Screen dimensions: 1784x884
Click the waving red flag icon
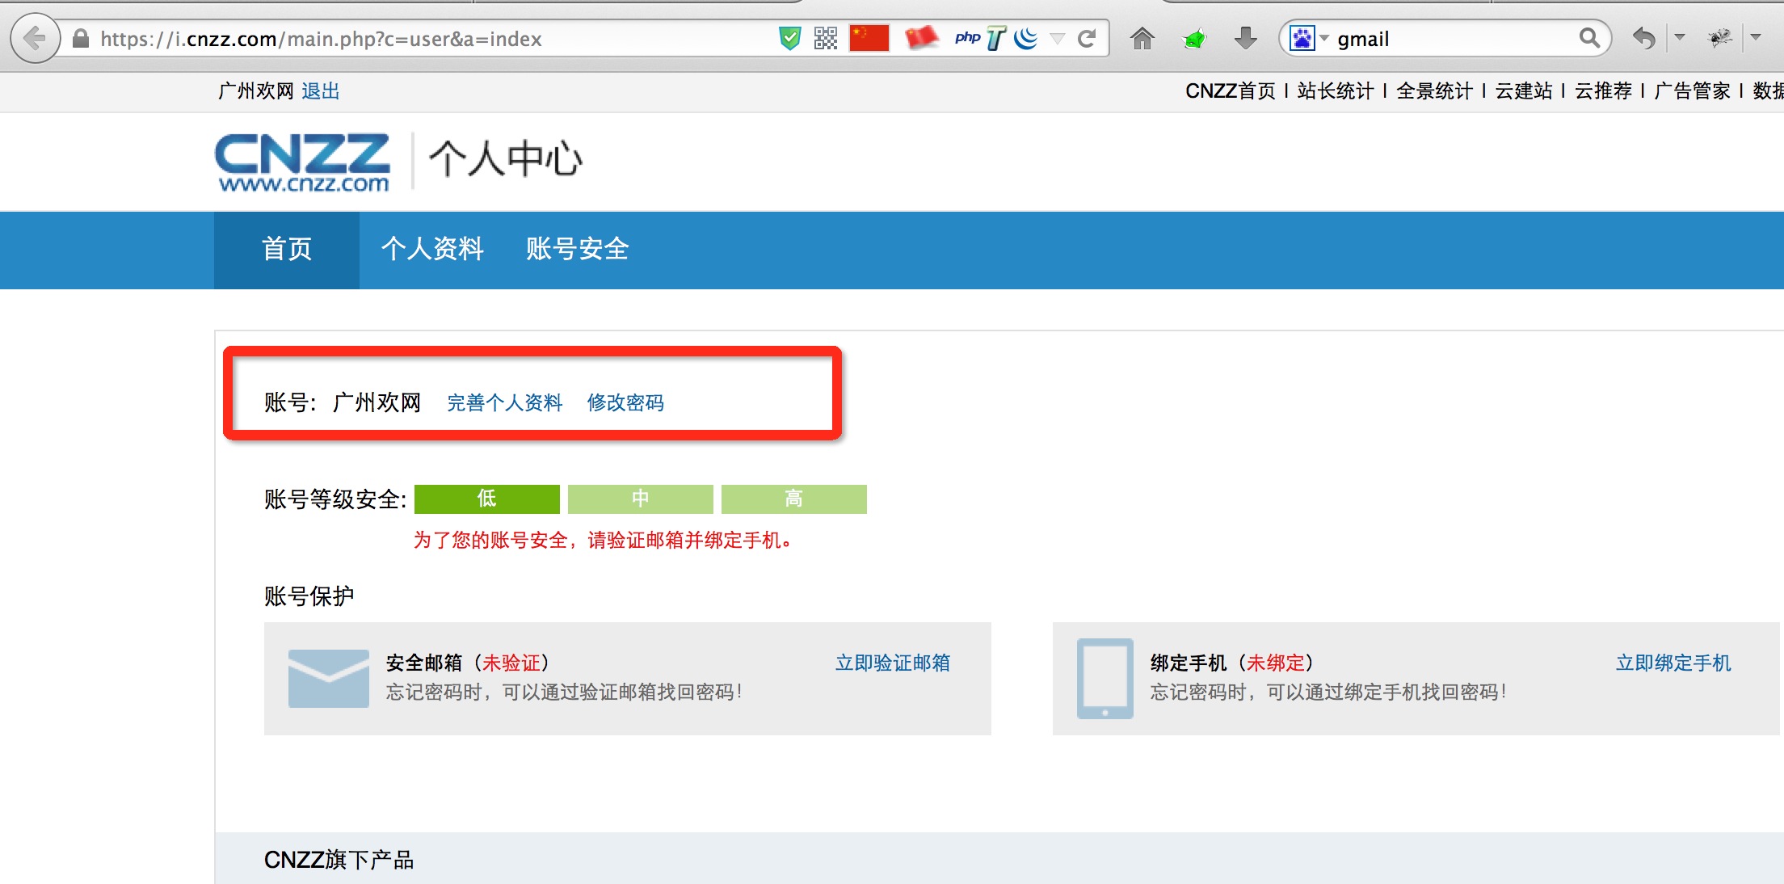click(x=922, y=38)
